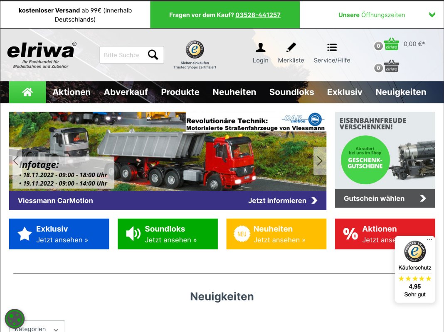This screenshot has height=332, width=444.
Task: Click Gutschein wählen button
Action: click(x=385, y=198)
